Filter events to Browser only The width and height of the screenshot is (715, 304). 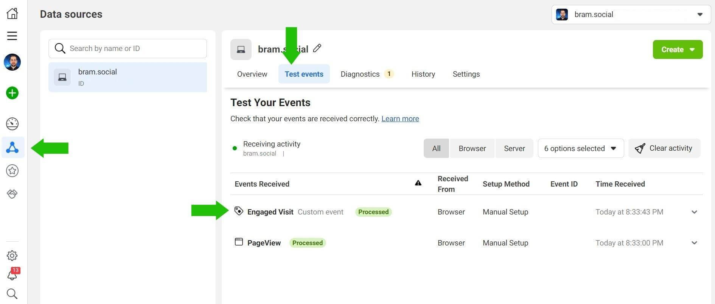click(472, 148)
